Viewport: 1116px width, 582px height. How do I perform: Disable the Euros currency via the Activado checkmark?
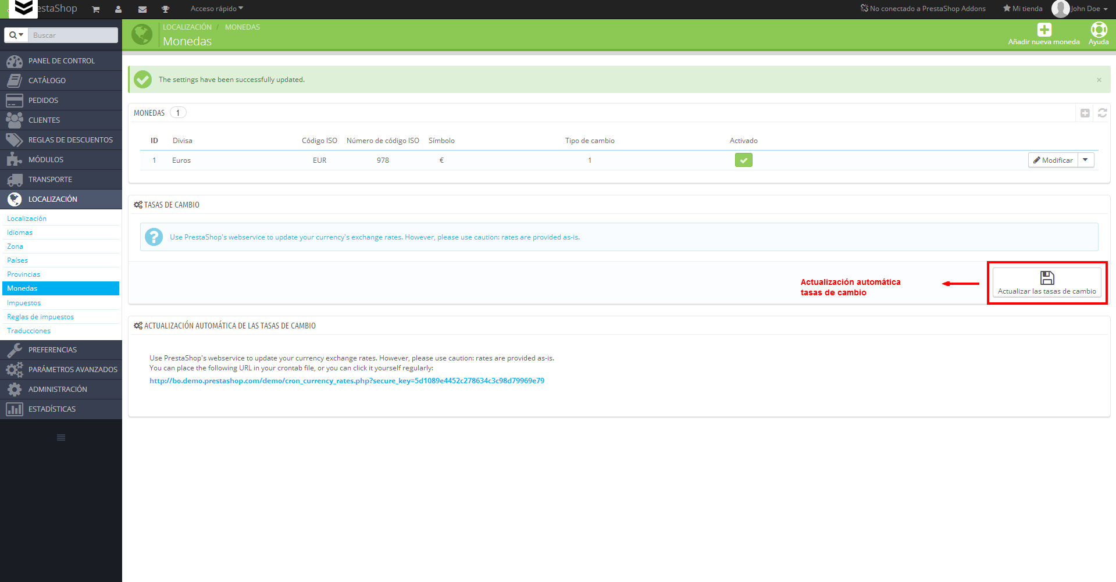pos(743,160)
